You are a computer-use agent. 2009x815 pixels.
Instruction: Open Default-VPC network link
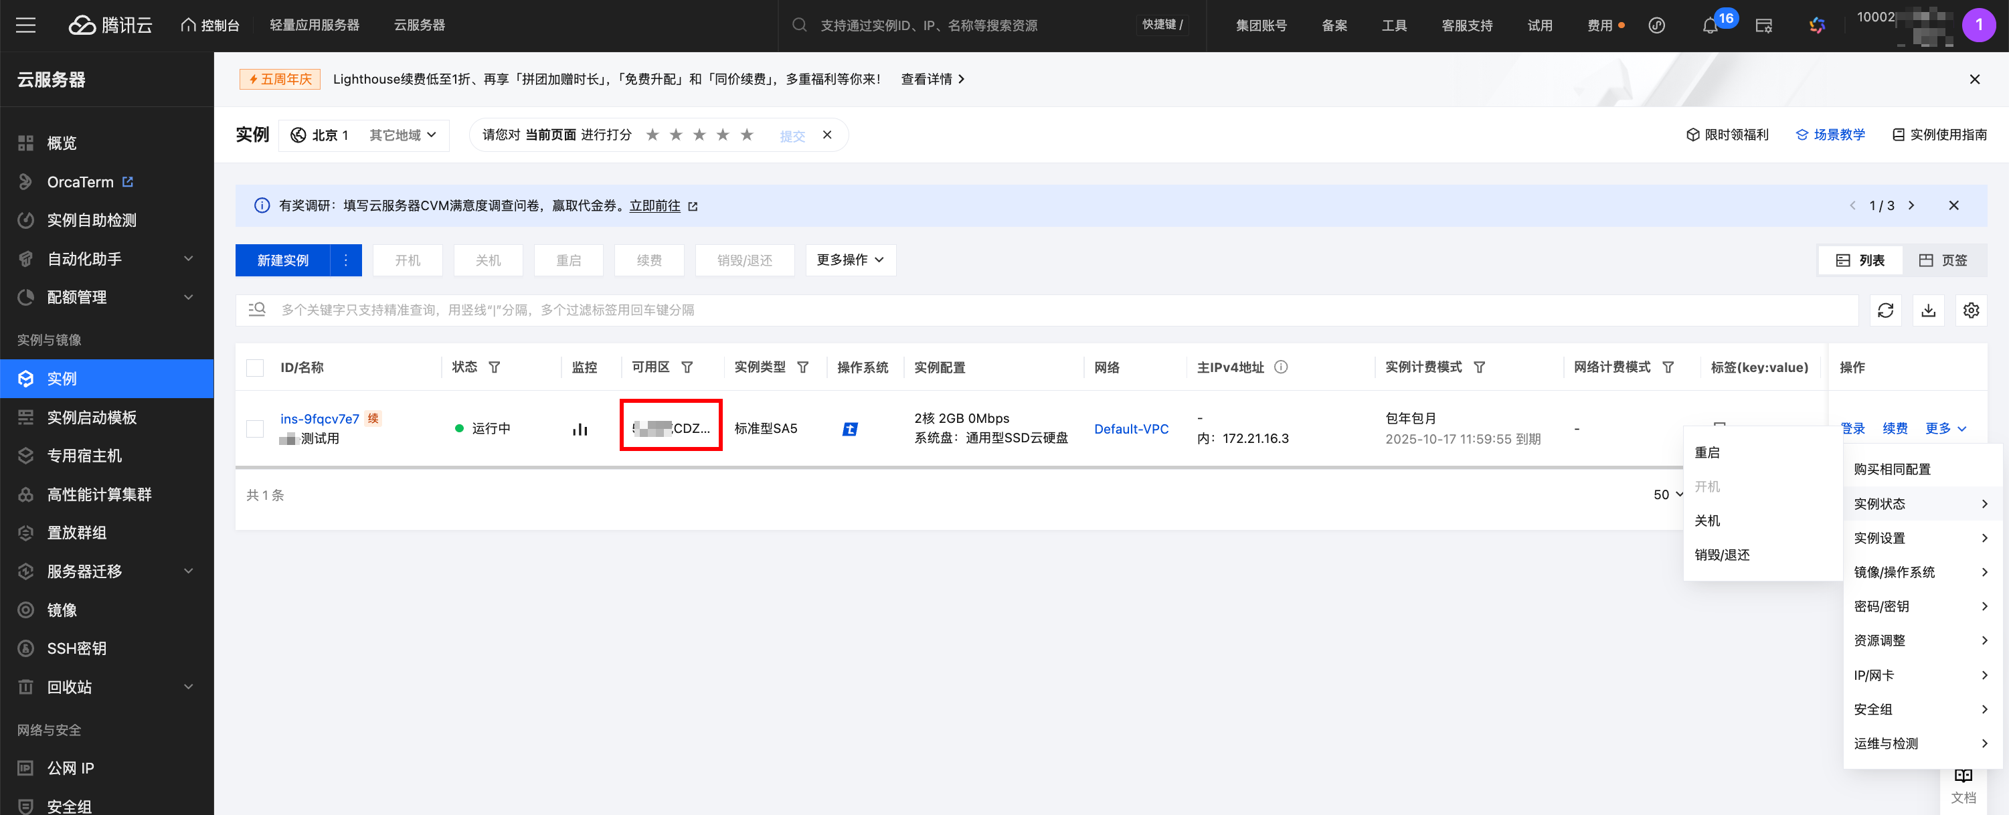coord(1131,429)
